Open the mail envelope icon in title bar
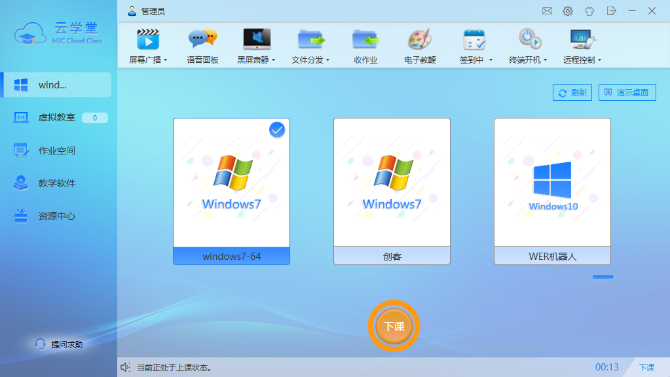Screen dimensions: 670x377 click(x=547, y=11)
